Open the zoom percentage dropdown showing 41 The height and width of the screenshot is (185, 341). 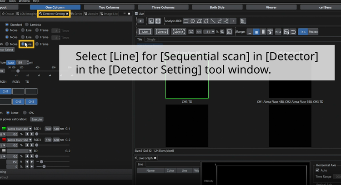click(213, 32)
